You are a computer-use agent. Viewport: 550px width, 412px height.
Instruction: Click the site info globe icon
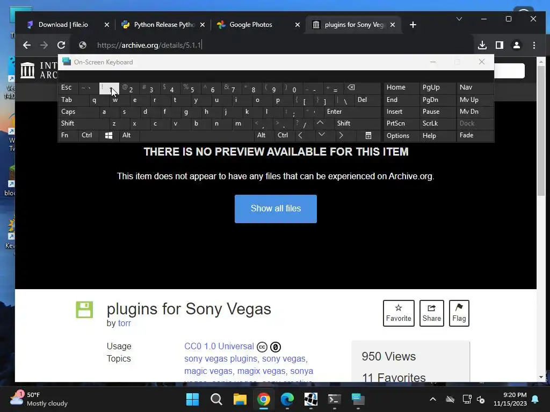point(83,45)
